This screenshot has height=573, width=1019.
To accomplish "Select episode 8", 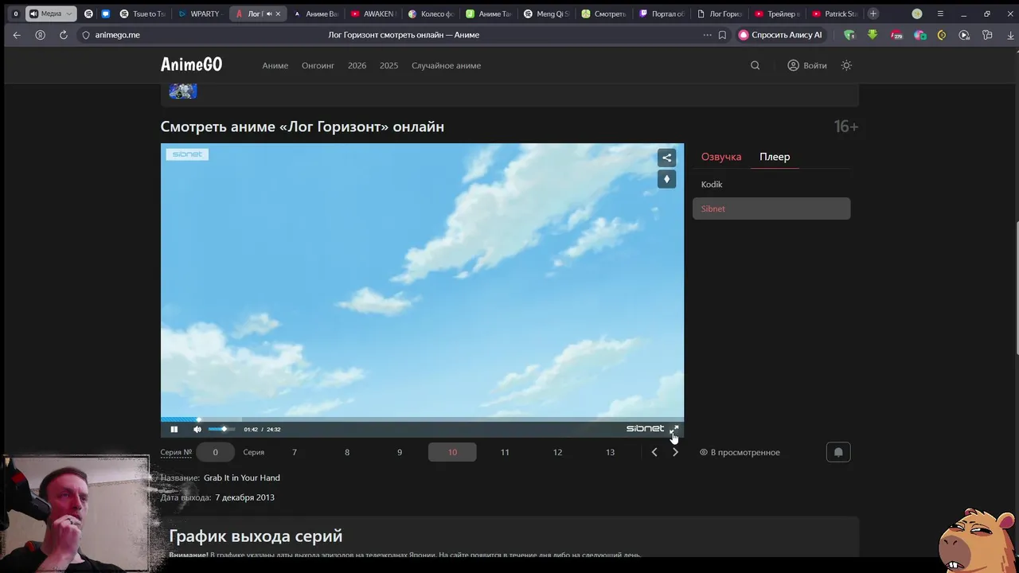I will tap(347, 452).
